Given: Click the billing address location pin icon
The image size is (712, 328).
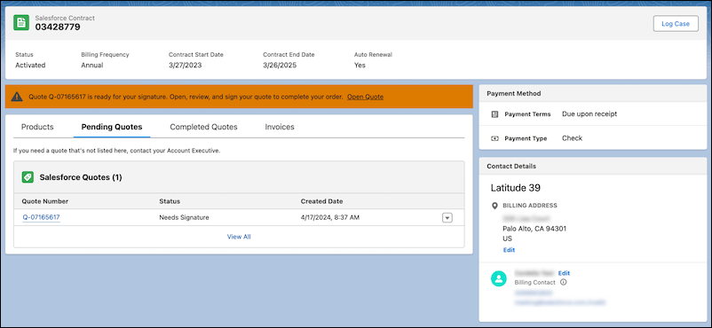Looking at the screenshot, I should point(495,206).
